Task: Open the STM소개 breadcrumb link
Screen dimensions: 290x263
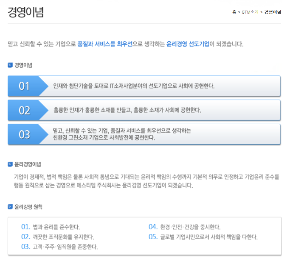Action: 250,12
